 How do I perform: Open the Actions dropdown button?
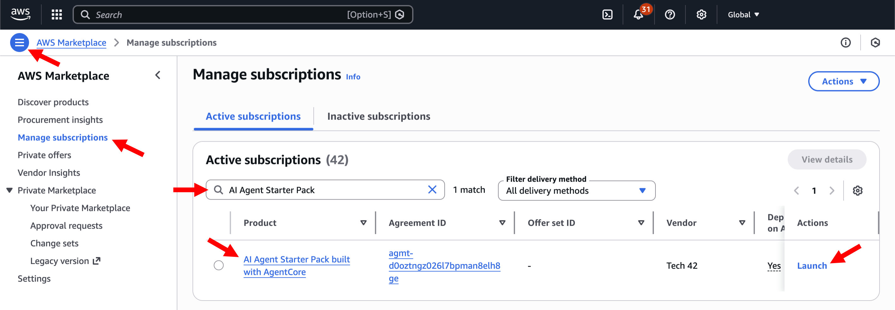pos(843,82)
